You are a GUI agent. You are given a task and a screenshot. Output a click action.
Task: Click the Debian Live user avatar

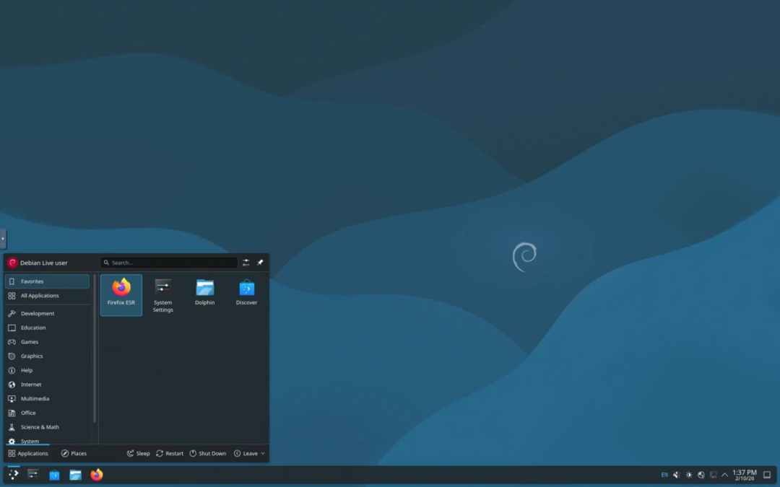click(12, 263)
